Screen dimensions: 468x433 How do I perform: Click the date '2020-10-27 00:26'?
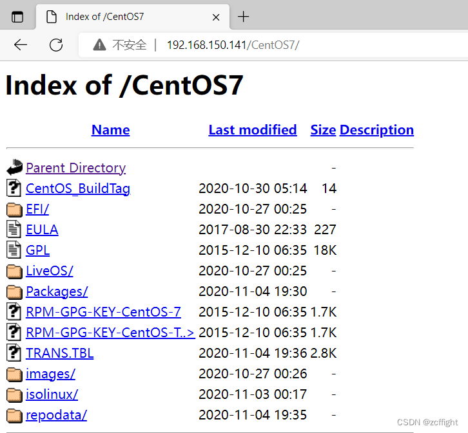point(253,374)
